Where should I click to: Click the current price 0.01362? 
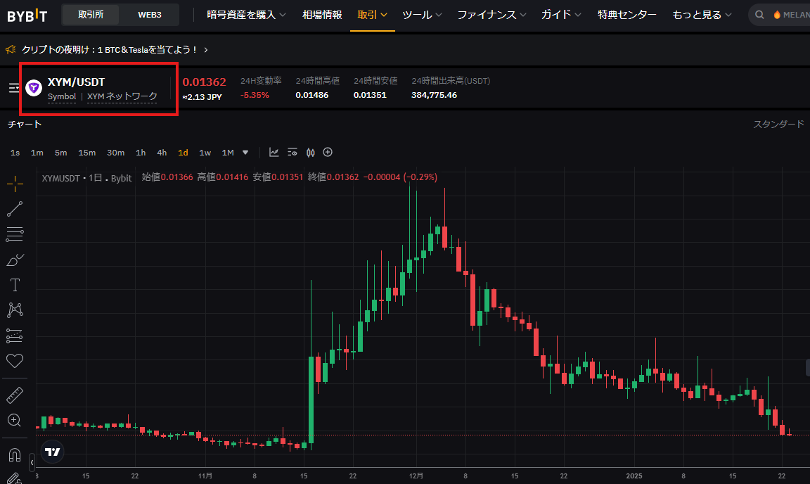coord(204,82)
